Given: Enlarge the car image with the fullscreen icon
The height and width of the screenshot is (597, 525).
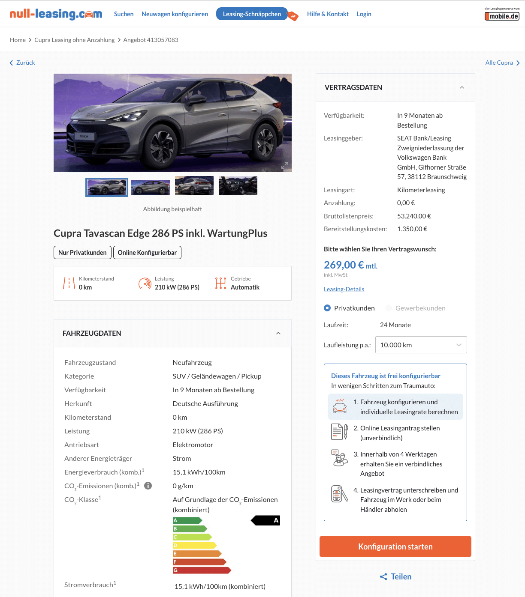Looking at the screenshot, I should [x=285, y=165].
